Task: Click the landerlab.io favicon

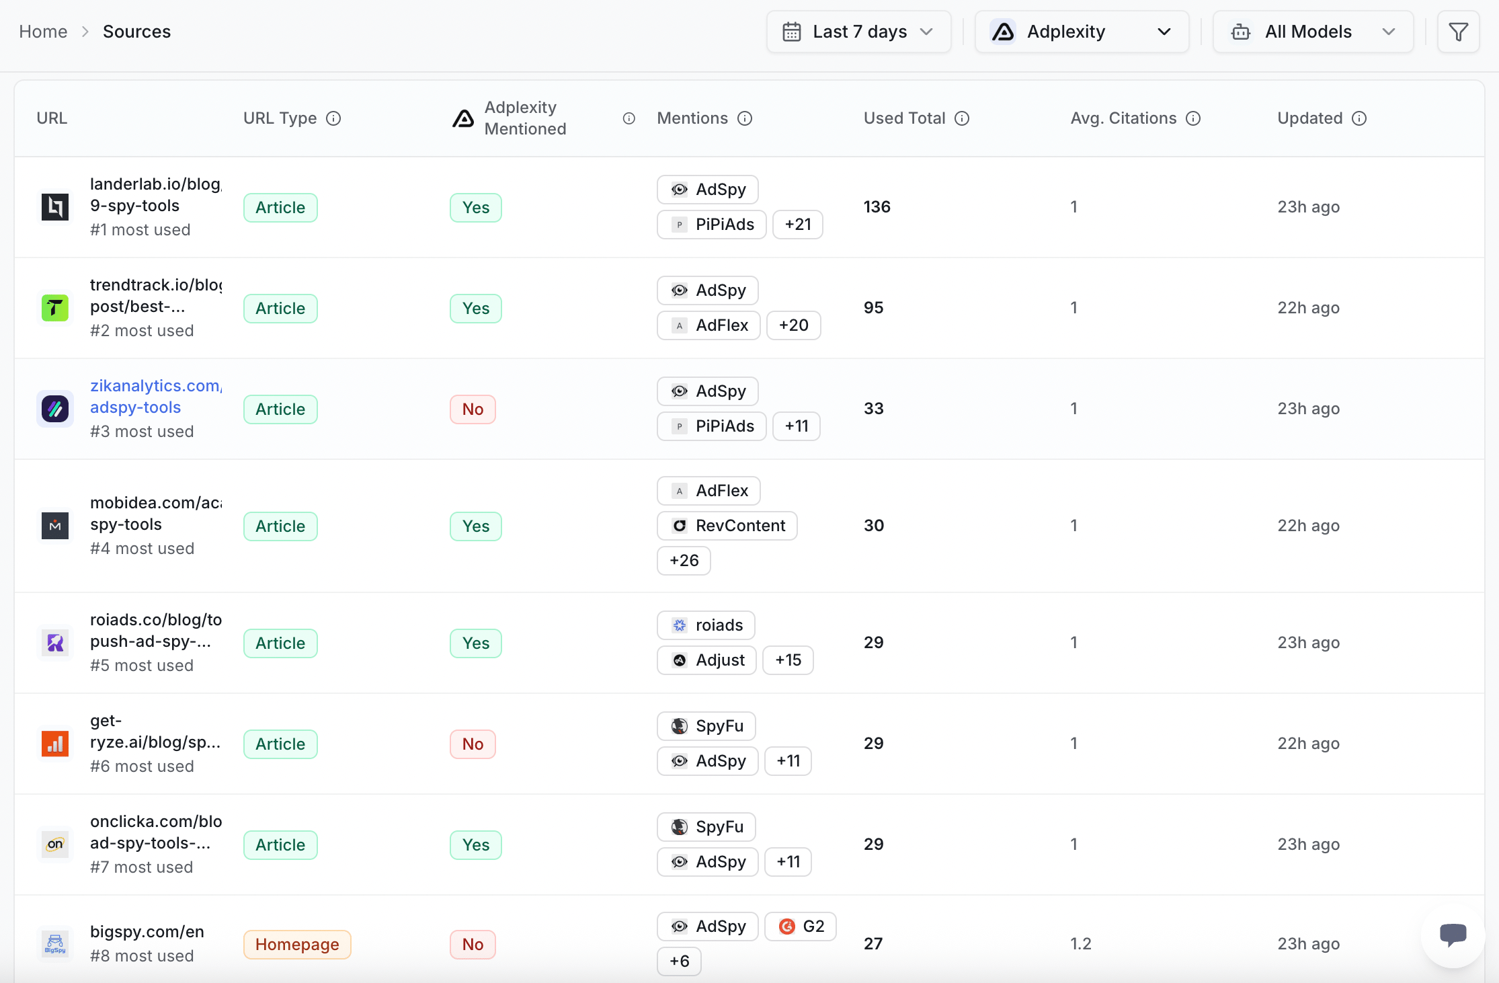Action: [55, 207]
